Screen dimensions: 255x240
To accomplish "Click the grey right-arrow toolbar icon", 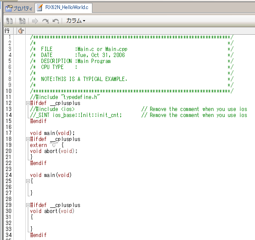I will point(35,21).
